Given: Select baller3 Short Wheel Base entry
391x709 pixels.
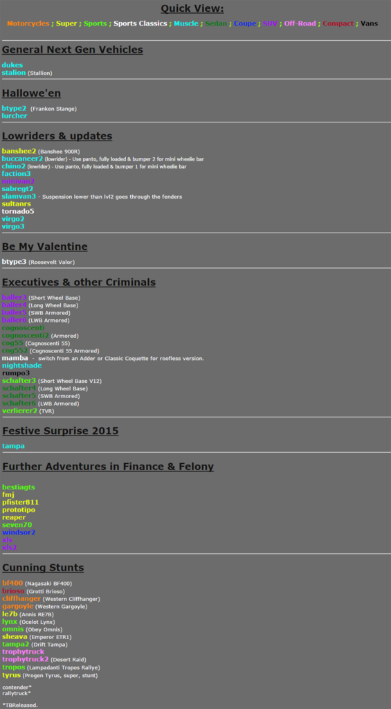Looking at the screenshot, I should tap(41, 297).
